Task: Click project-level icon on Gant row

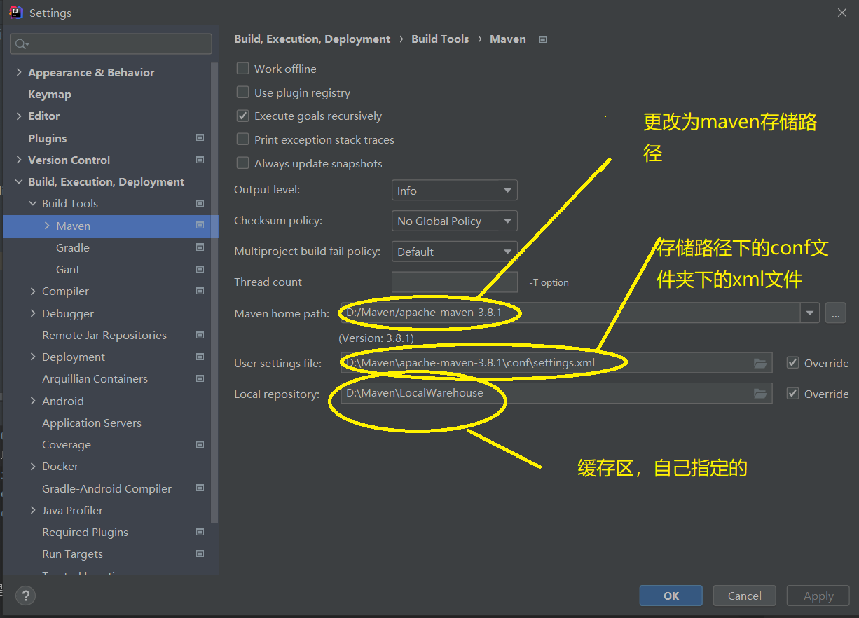Action: 200,269
